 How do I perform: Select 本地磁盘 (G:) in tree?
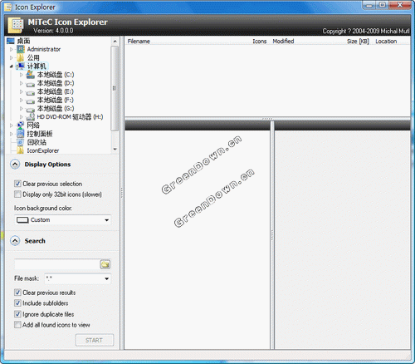tap(56, 108)
